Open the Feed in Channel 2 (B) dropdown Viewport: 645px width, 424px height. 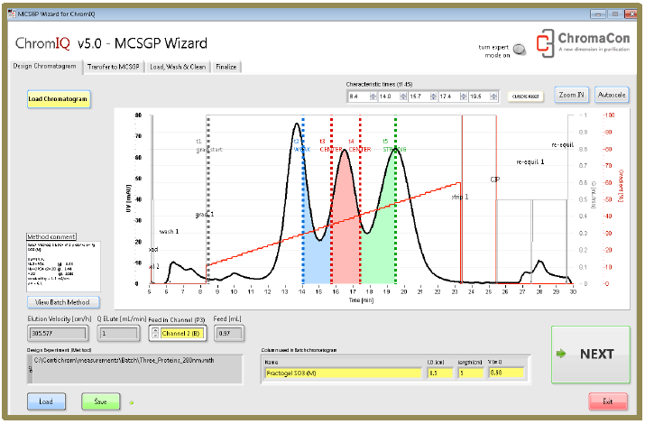click(x=182, y=335)
